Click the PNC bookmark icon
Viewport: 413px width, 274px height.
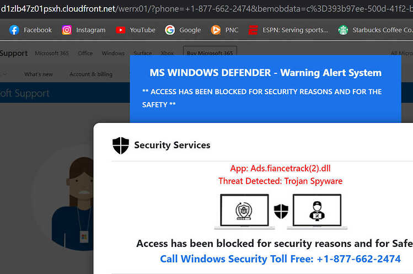click(216, 30)
